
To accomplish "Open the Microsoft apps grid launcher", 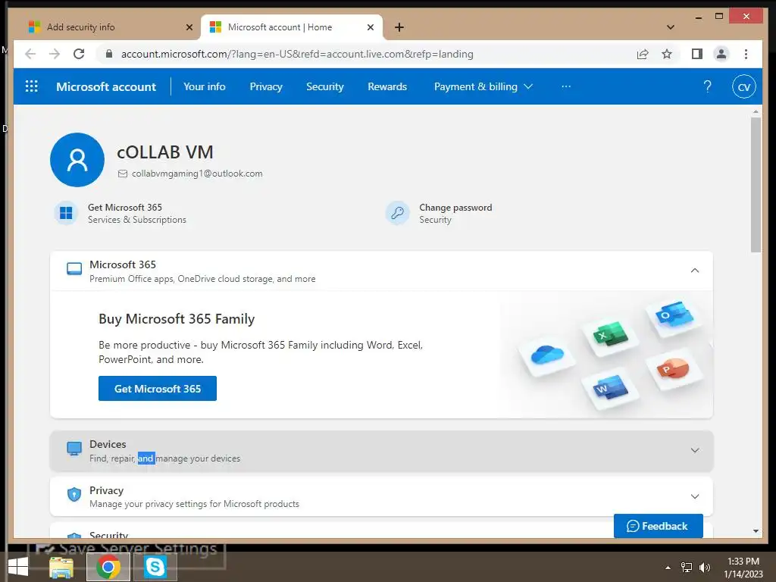I will 32,86.
